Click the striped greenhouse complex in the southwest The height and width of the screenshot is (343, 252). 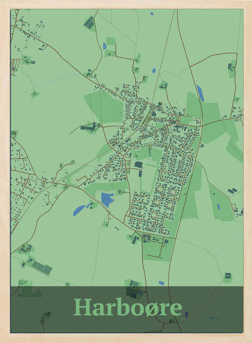click(42, 268)
